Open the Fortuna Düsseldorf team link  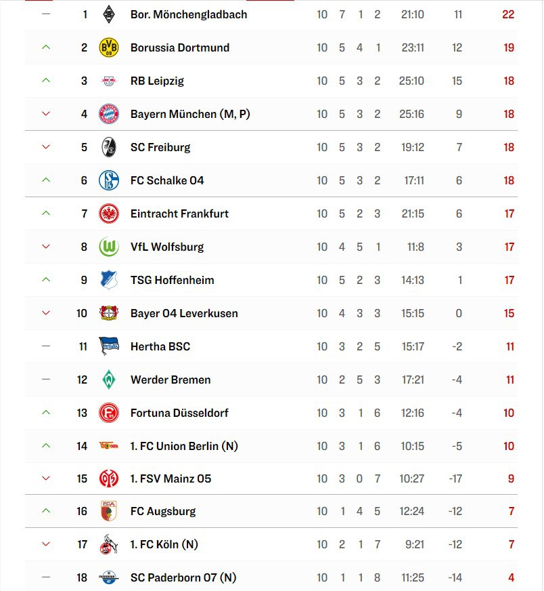click(179, 413)
